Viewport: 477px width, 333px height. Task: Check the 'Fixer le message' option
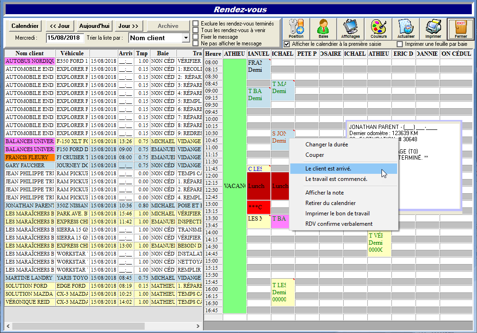[196, 37]
